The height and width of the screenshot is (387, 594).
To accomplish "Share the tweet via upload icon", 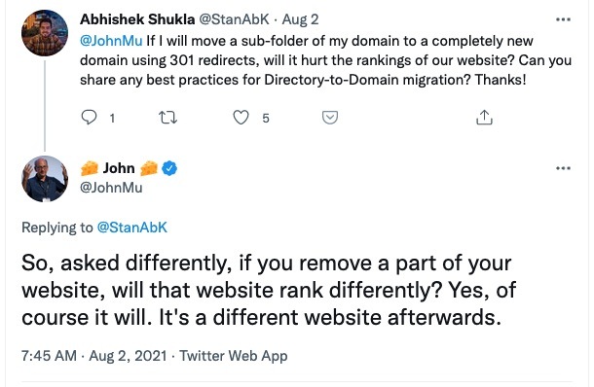I will click(484, 118).
